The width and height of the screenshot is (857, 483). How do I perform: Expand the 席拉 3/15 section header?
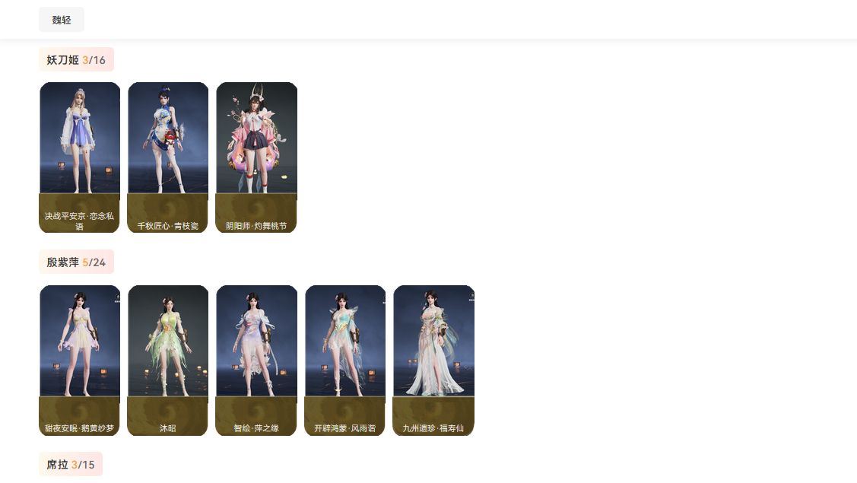point(71,465)
